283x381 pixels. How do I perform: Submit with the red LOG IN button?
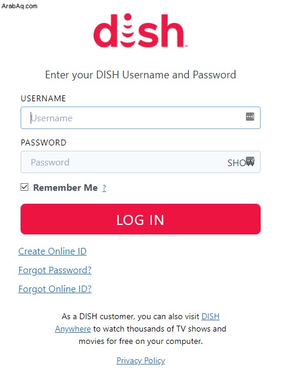tap(141, 219)
